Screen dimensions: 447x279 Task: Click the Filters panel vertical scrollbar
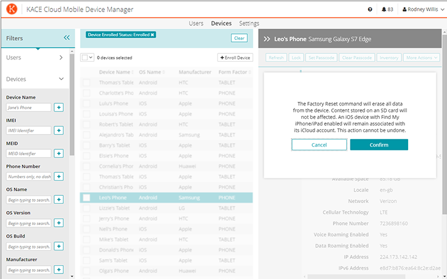pos(72,104)
